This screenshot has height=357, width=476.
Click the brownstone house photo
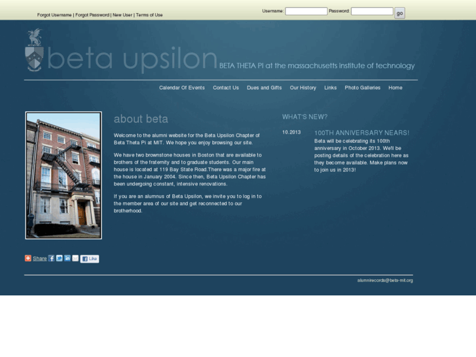click(64, 176)
